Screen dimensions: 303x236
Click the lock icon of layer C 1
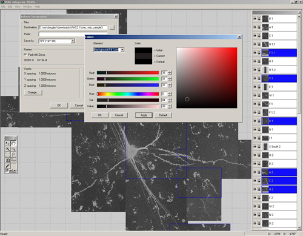coord(259,36)
